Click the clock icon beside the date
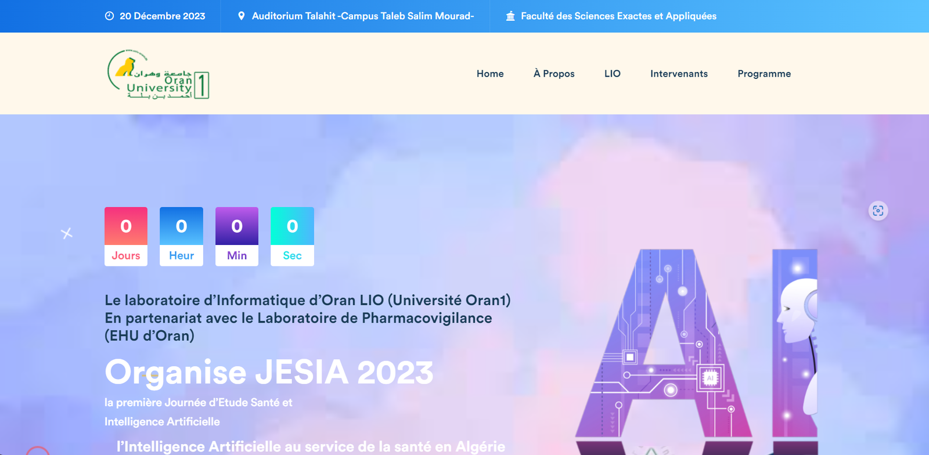The height and width of the screenshot is (455, 929). pyautogui.click(x=109, y=16)
